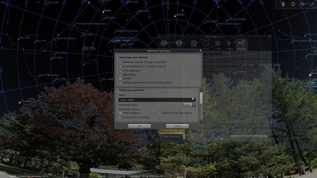This screenshot has width=317, height=178.
Task: Close the Add New Telescope dialog
Action: coord(200,50)
